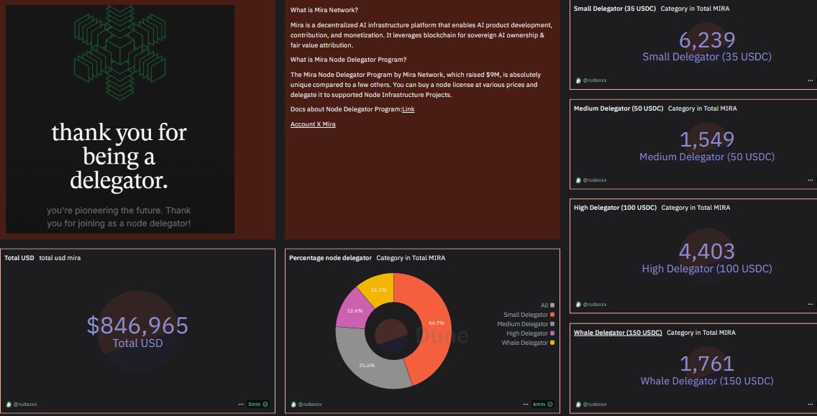The height and width of the screenshot is (416, 817).
Task: Click 'total usd mira' subtitle text
Action: click(60, 258)
